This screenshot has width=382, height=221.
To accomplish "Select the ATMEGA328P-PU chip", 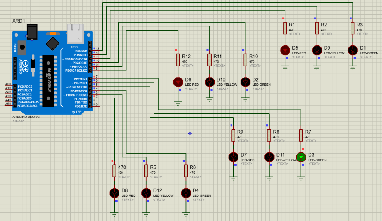I will coord(48,81).
